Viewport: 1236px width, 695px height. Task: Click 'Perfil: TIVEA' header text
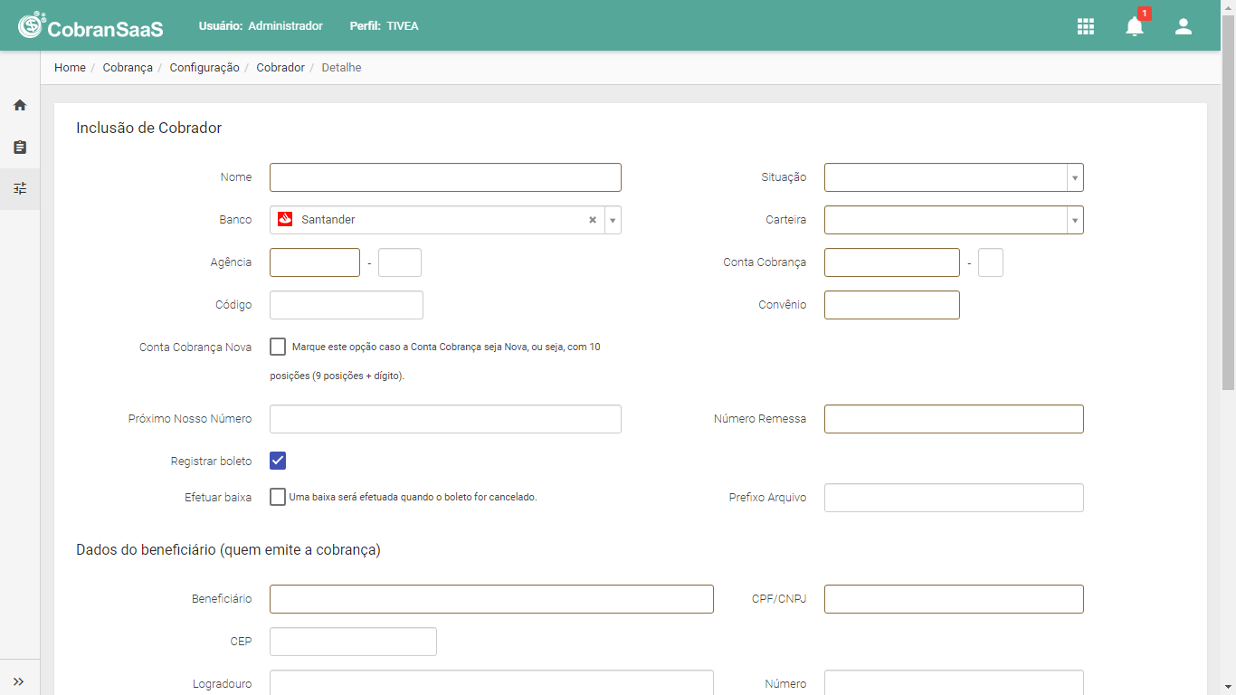click(x=384, y=26)
